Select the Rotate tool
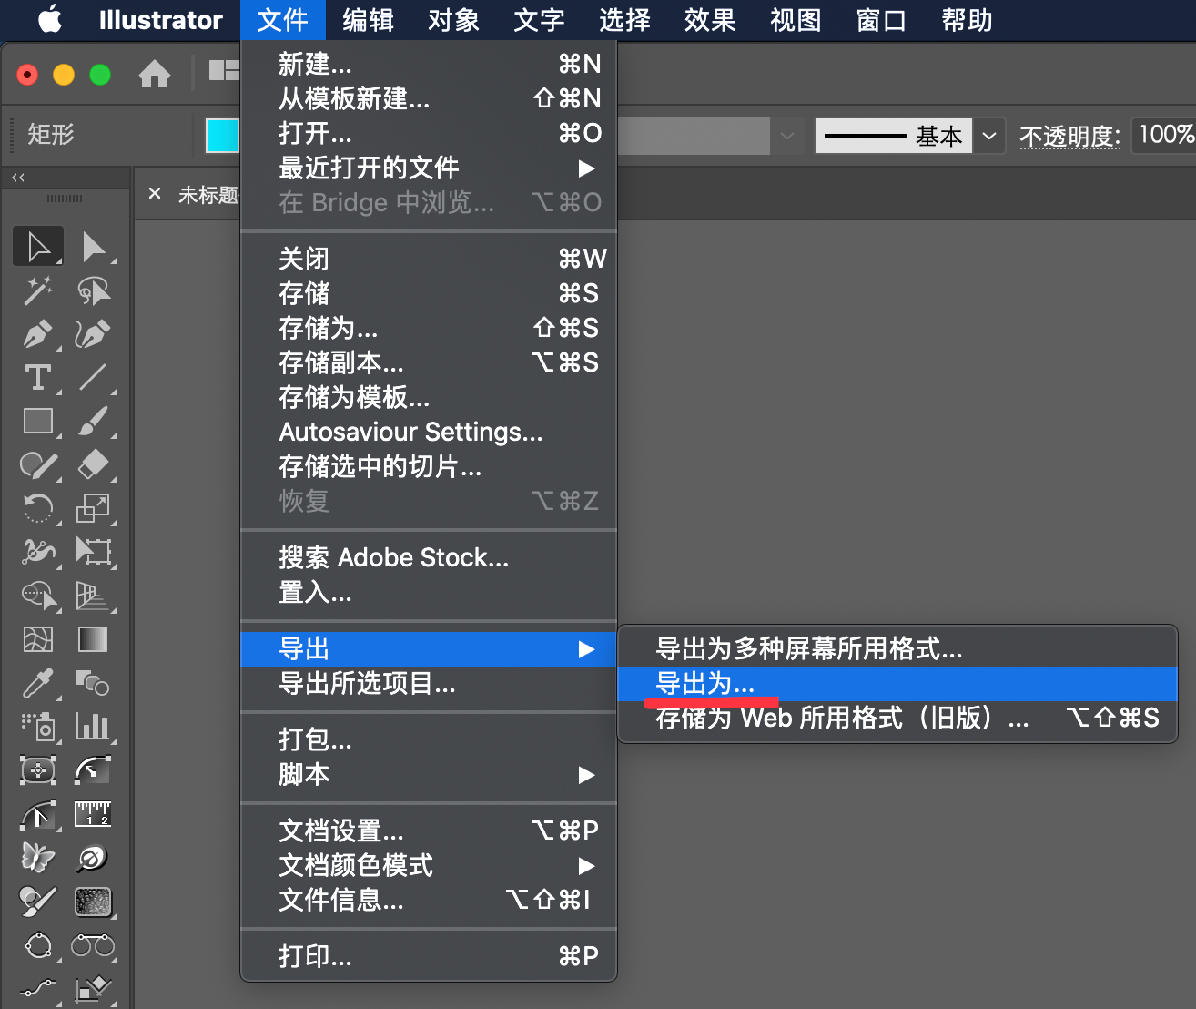This screenshot has height=1009, width=1196. 38,508
